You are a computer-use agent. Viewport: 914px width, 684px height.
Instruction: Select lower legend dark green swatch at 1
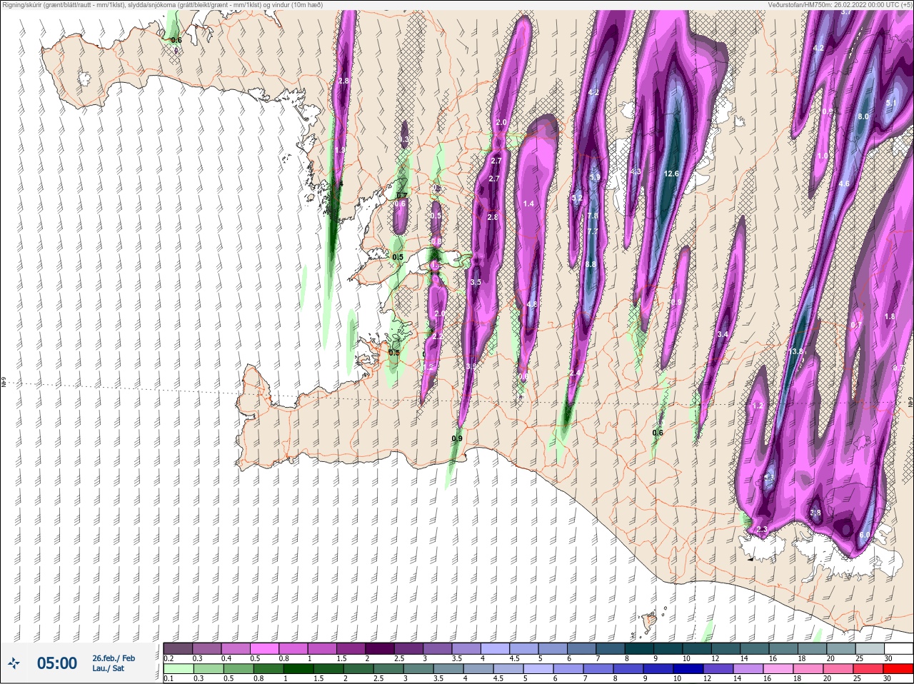pyautogui.click(x=298, y=669)
